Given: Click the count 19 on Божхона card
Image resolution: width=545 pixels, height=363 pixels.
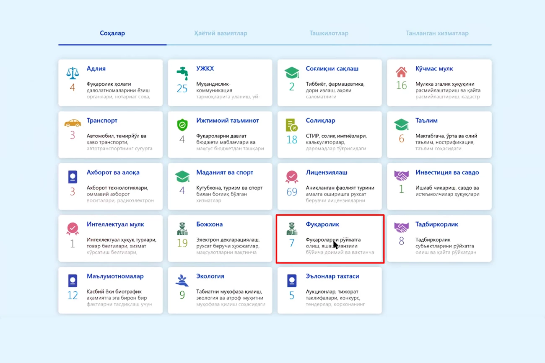Looking at the screenshot, I should point(182,243).
